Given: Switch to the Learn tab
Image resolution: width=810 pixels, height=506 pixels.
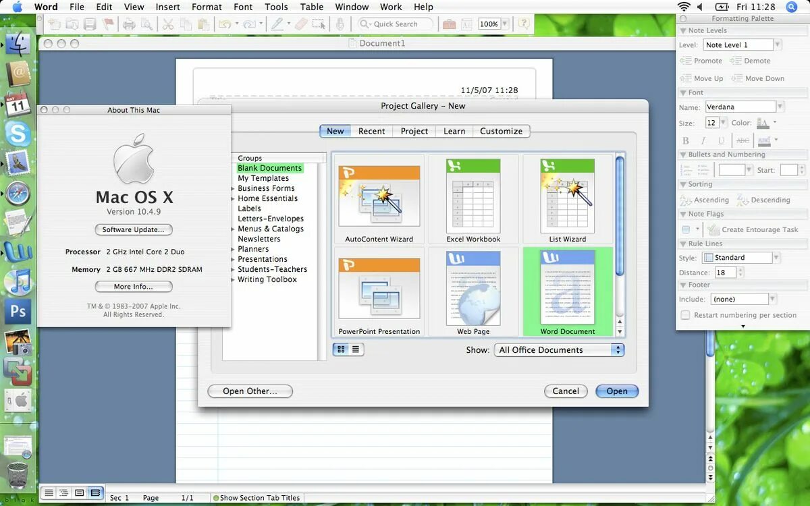Looking at the screenshot, I should tap(454, 131).
